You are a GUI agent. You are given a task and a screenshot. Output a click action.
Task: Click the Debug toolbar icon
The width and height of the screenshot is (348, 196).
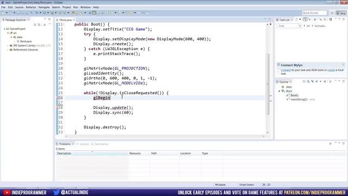coord(37,13)
